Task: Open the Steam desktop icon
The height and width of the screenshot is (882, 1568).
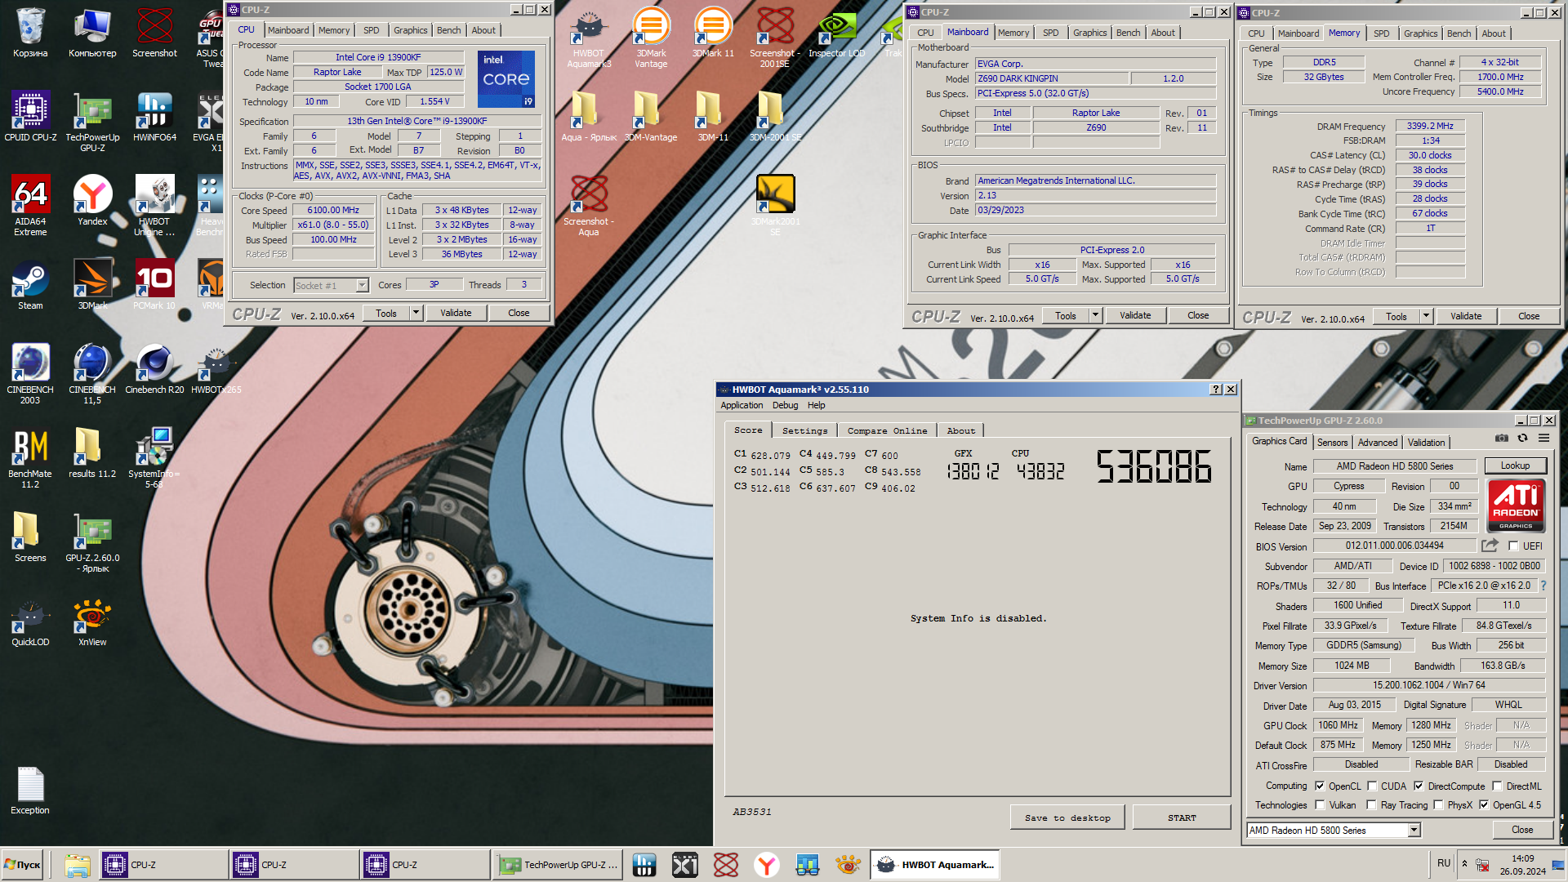Action: (30, 285)
